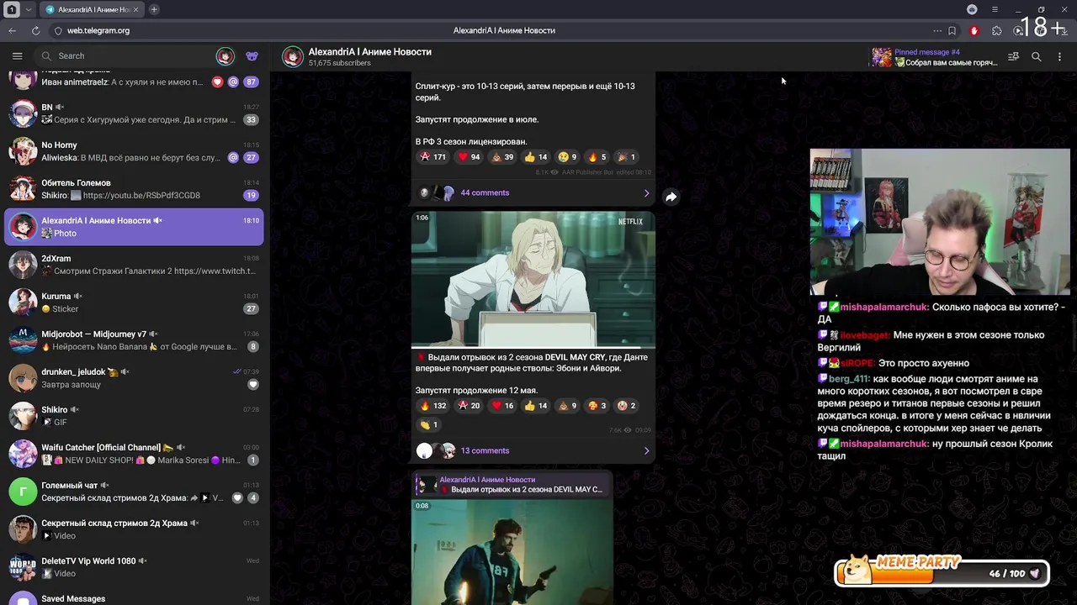Toggle the 171 reaction on season 3 post
The height and width of the screenshot is (605, 1077).
click(x=432, y=156)
